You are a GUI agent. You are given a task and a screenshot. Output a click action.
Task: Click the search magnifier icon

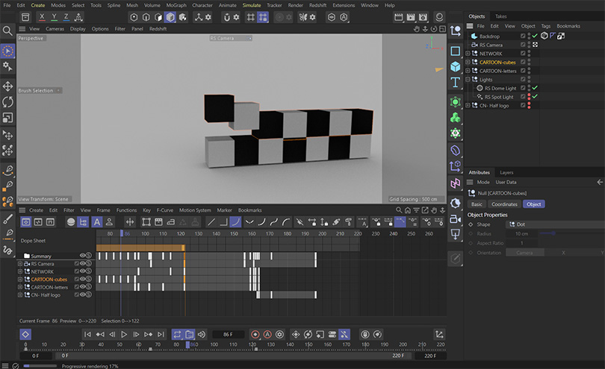(7, 31)
